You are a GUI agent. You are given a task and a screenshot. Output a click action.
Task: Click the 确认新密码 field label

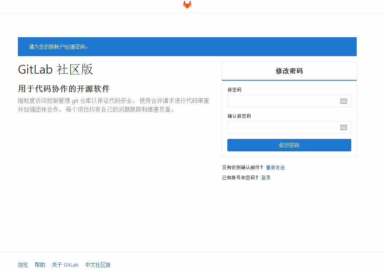tap(239, 116)
